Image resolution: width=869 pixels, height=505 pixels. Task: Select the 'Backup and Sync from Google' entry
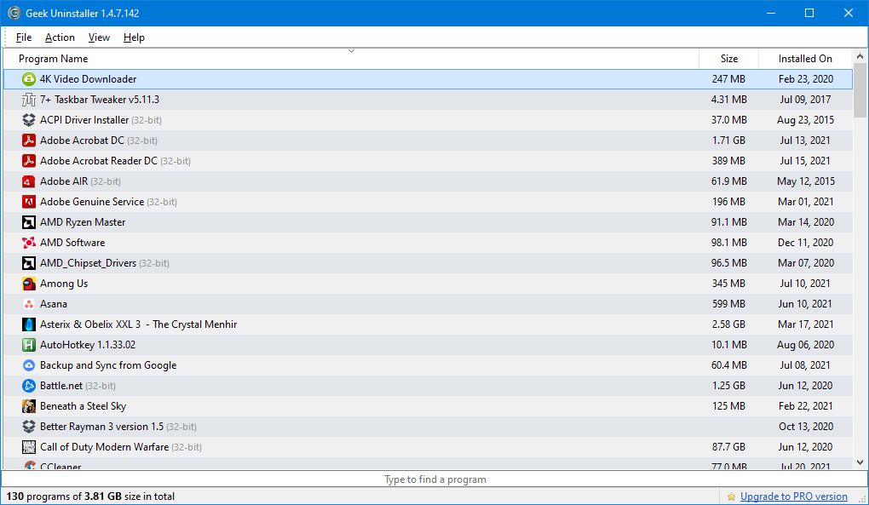point(108,365)
